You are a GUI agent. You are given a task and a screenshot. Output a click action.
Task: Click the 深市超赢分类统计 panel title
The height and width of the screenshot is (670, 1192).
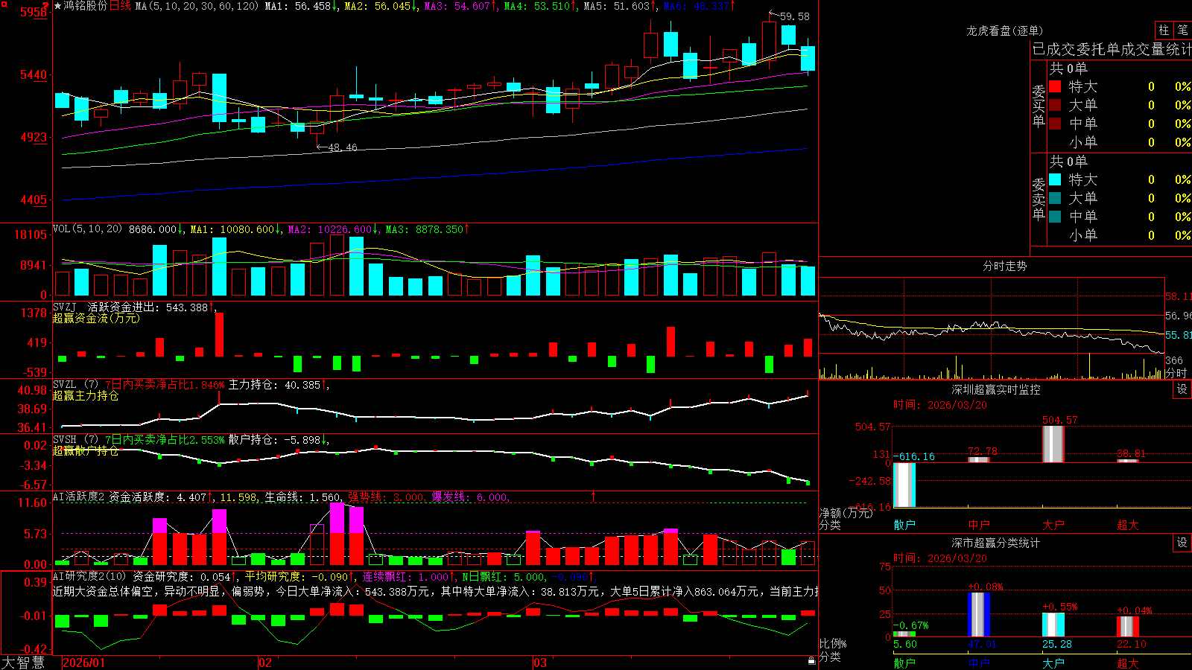tap(996, 543)
